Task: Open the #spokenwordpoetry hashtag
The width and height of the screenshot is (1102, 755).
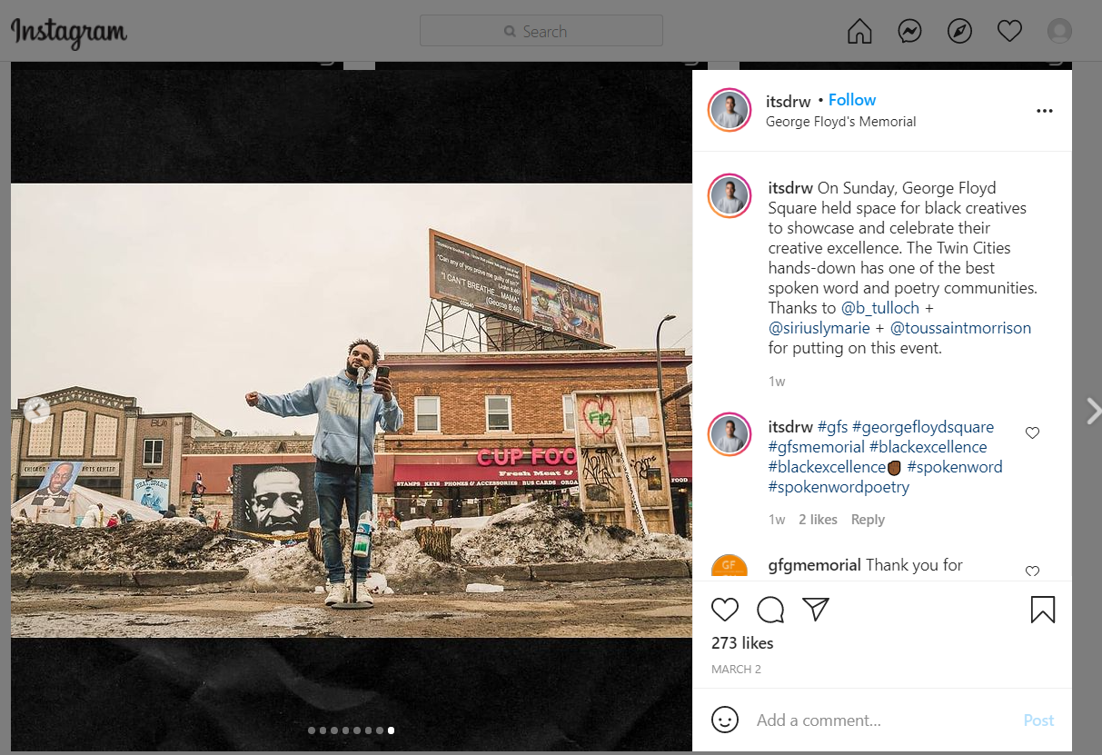Action: click(839, 487)
